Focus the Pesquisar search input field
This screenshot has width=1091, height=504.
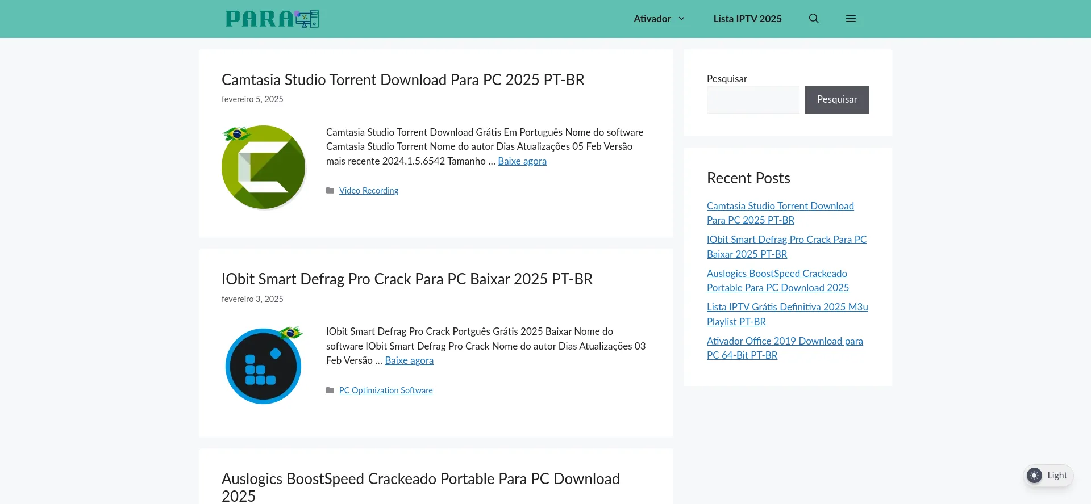coord(753,100)
